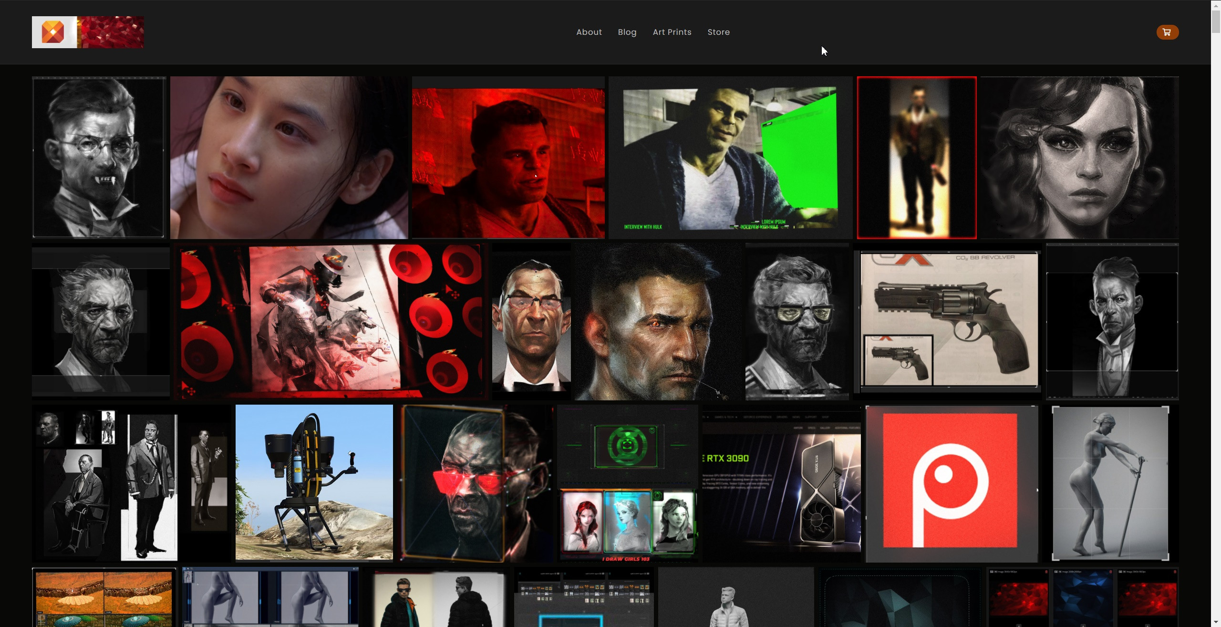Viewport: 1221px width, 627px height.
Task: Open the rugged man with red eye portrait
Action: pos(658,322)
